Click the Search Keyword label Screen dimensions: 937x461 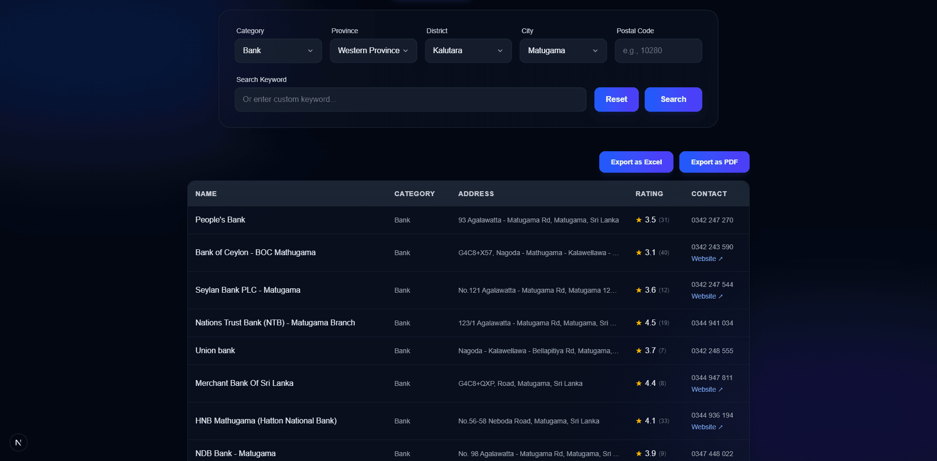[x=262, y=80]
